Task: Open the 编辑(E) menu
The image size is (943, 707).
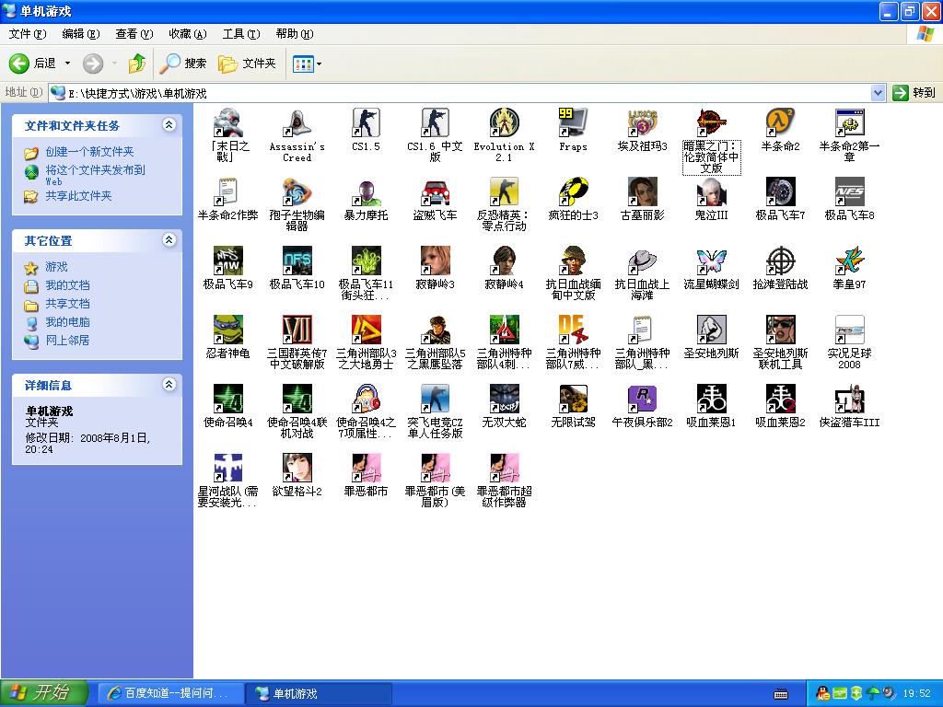Action: tap(81, 34)
